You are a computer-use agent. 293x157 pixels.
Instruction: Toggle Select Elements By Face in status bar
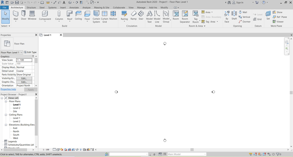coord(264,154)
